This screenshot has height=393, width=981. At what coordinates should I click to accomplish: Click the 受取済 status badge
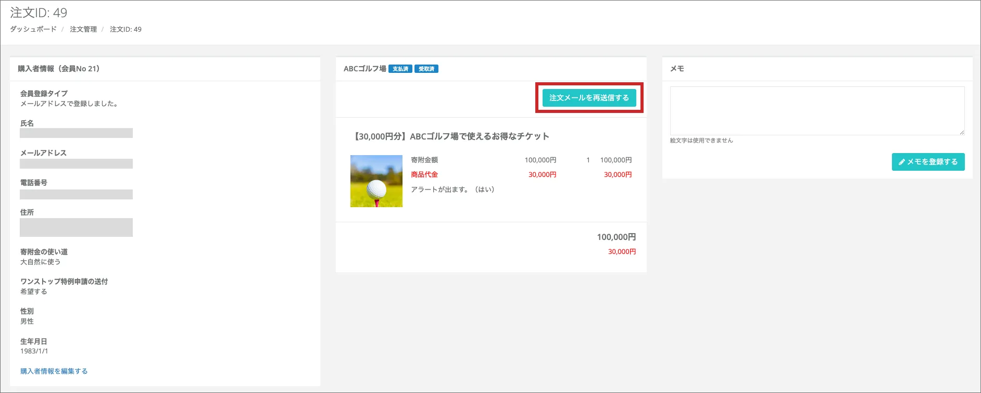pyautogui.click(x=426, y=69)
